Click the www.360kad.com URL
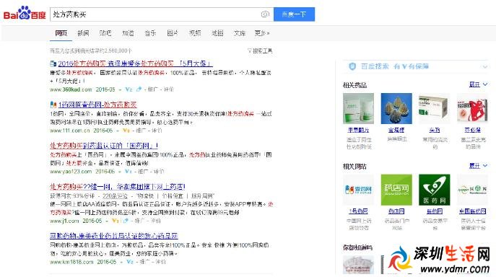The height and width of the screenshot is (277, 496). tap(71, 89)
